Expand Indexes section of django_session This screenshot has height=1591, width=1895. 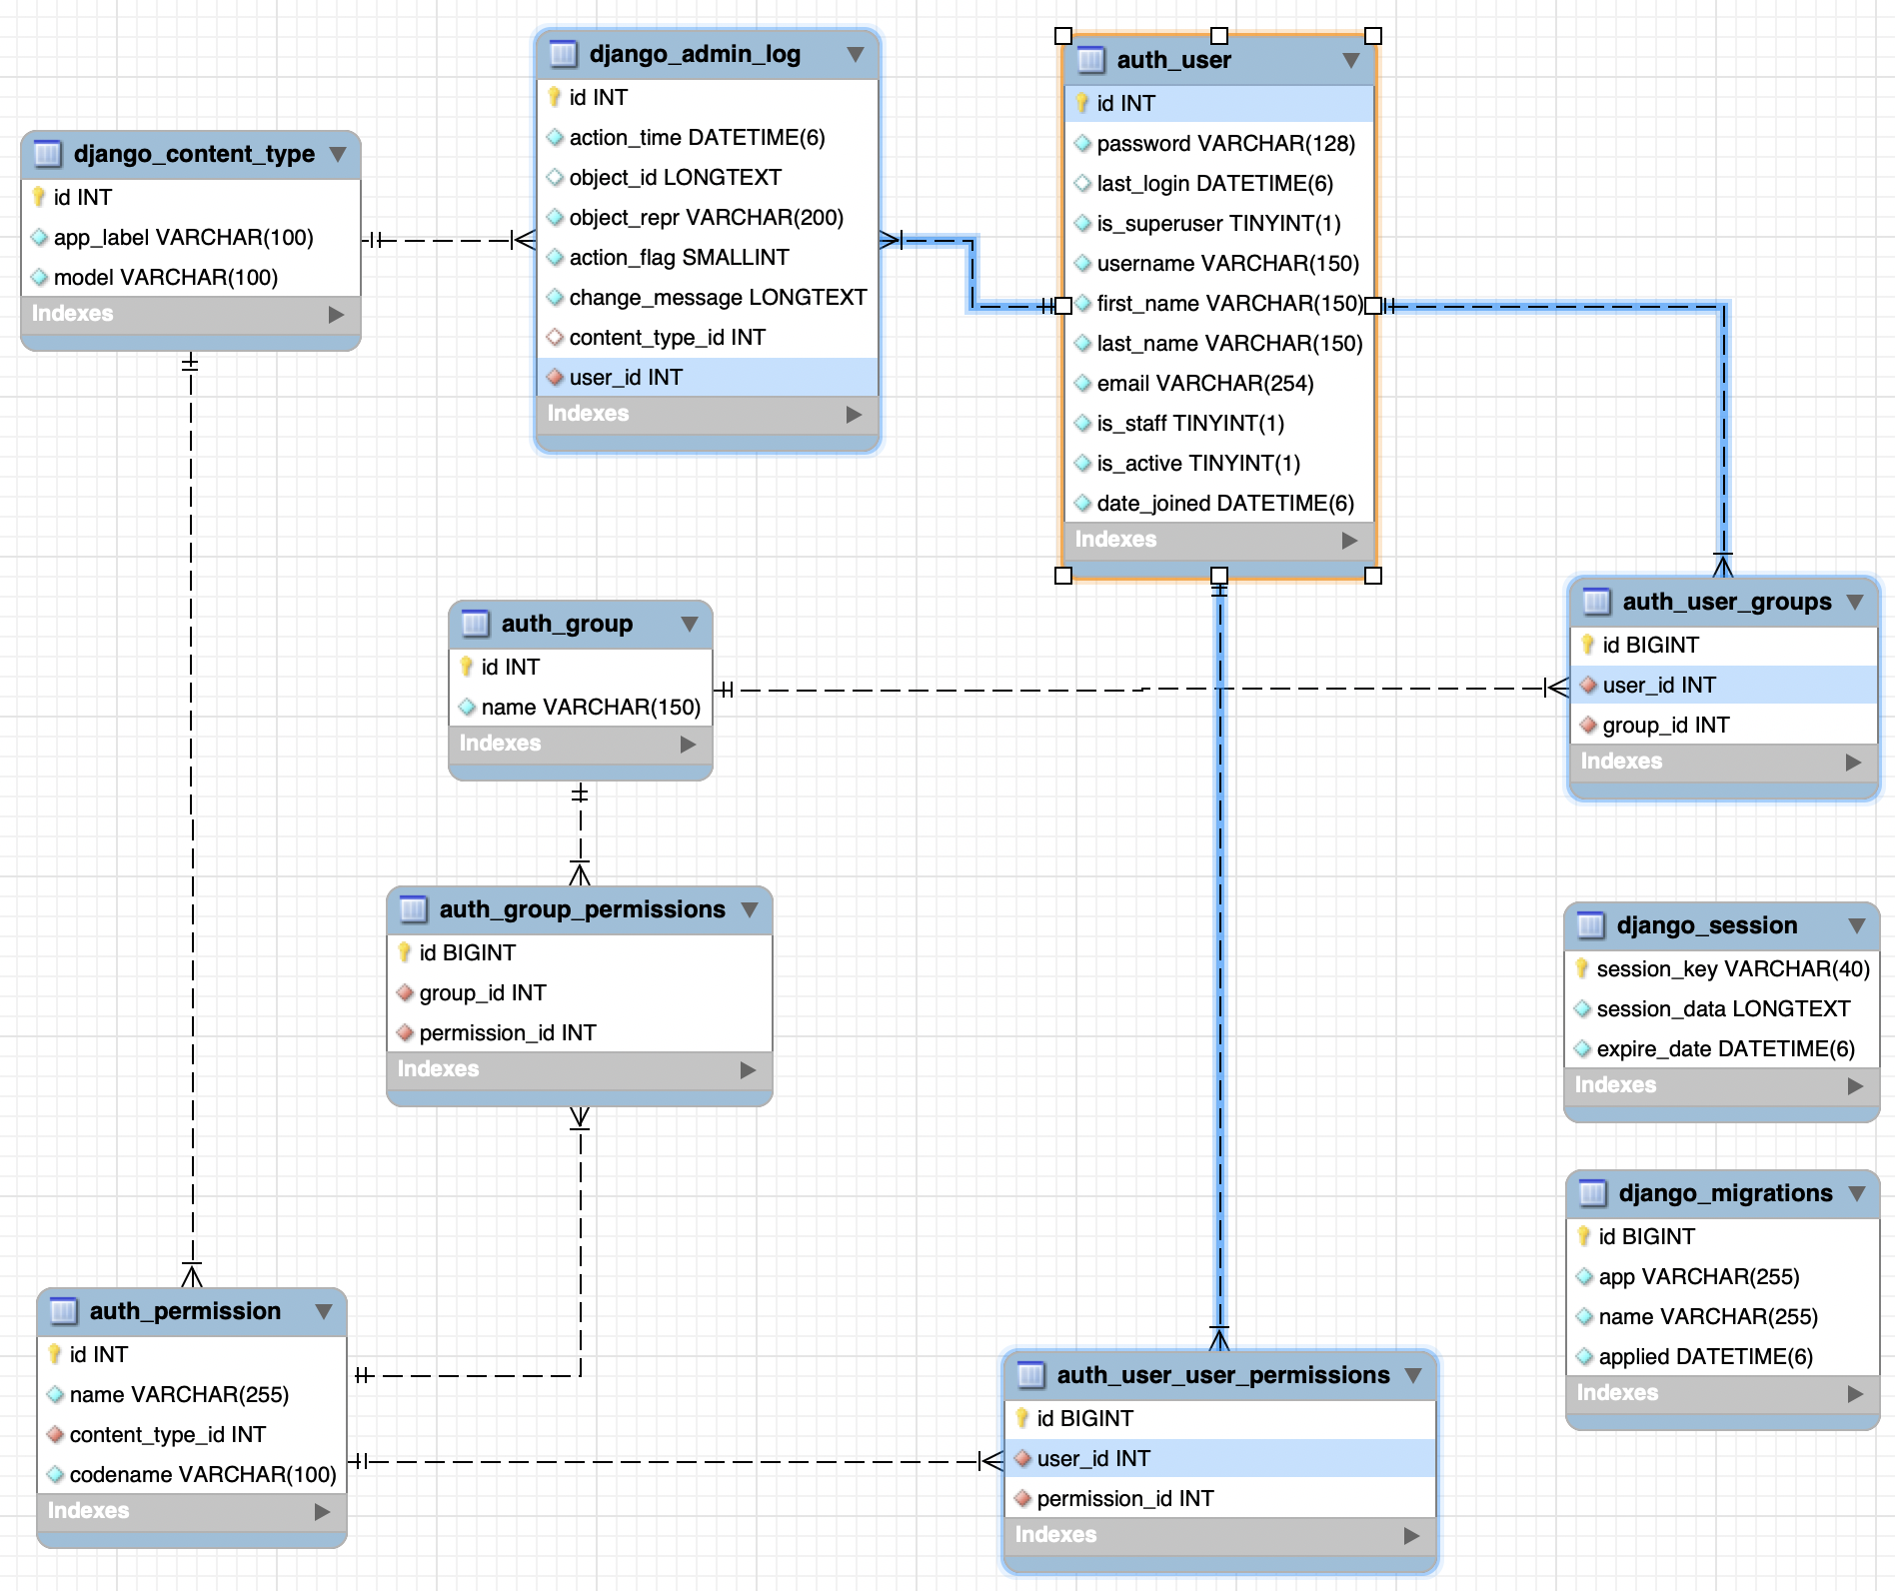[1855, 1085]
